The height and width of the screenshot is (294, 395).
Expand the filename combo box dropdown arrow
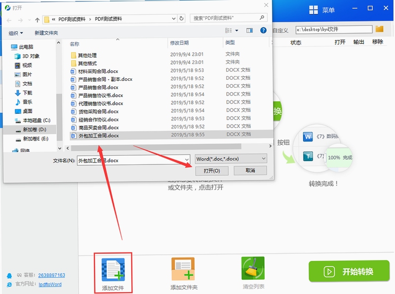187,160
